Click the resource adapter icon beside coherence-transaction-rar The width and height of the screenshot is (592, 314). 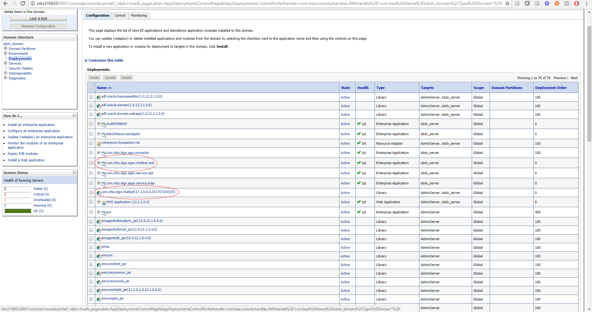point(99,144)
